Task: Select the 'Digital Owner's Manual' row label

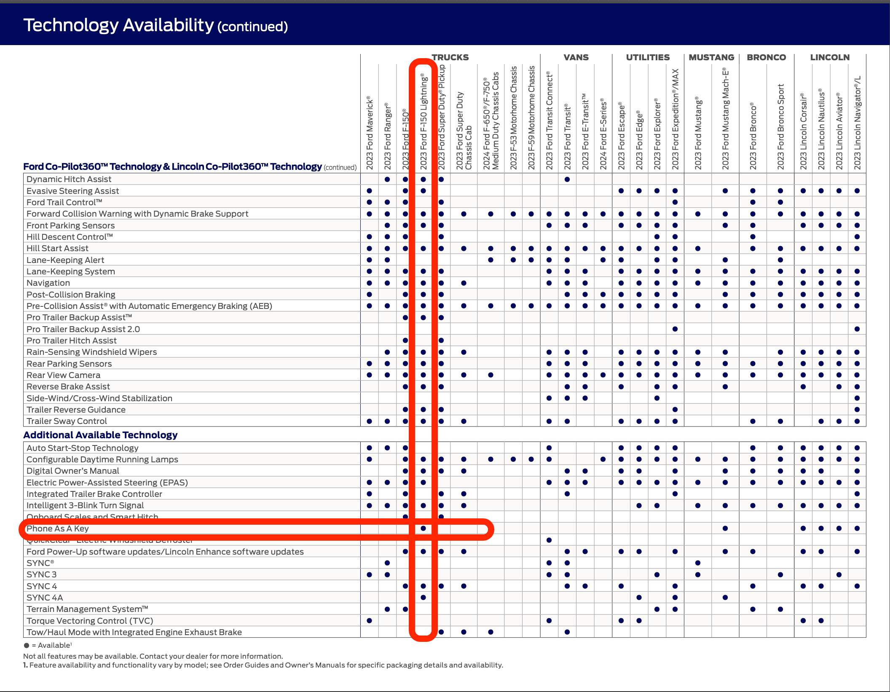Action: [73, 471]
